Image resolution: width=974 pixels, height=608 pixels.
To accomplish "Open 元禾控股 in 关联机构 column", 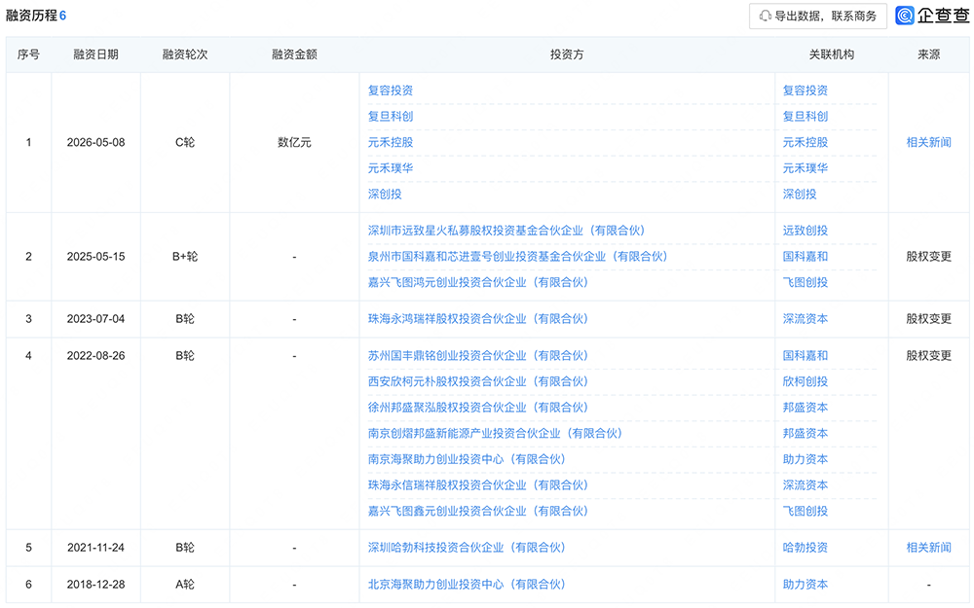I will (x=805, y=143).
